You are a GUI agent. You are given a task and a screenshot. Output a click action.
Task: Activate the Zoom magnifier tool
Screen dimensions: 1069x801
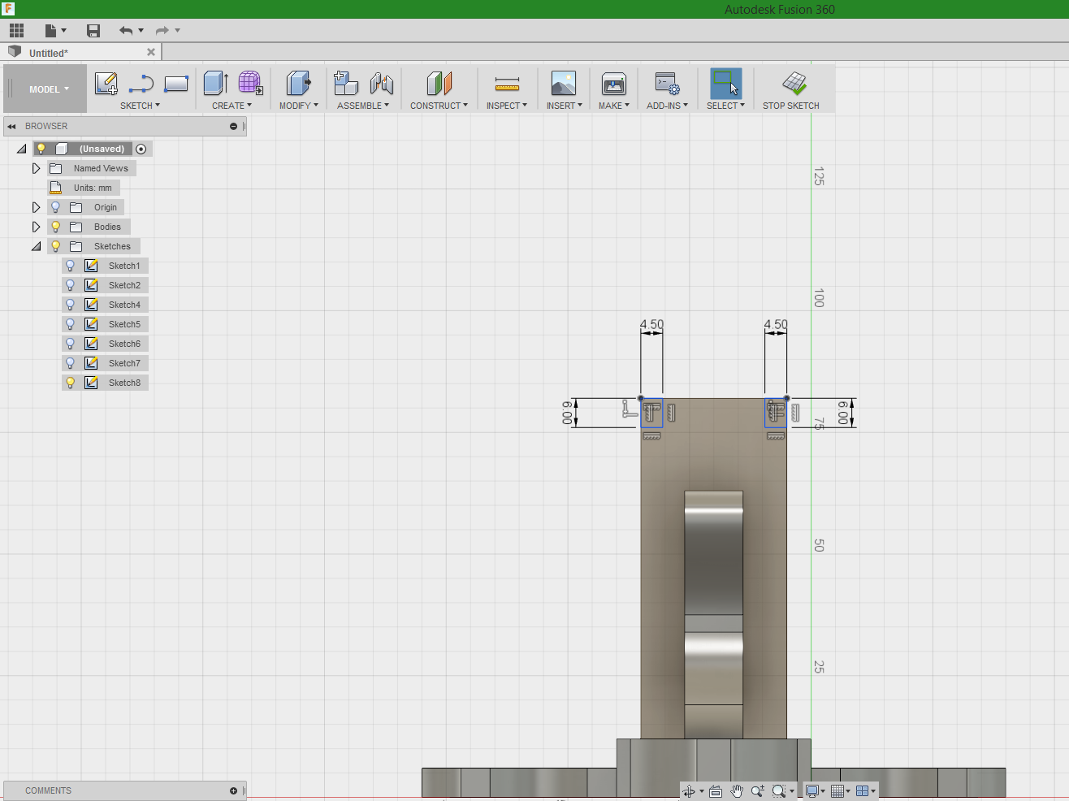click(758, 790)
